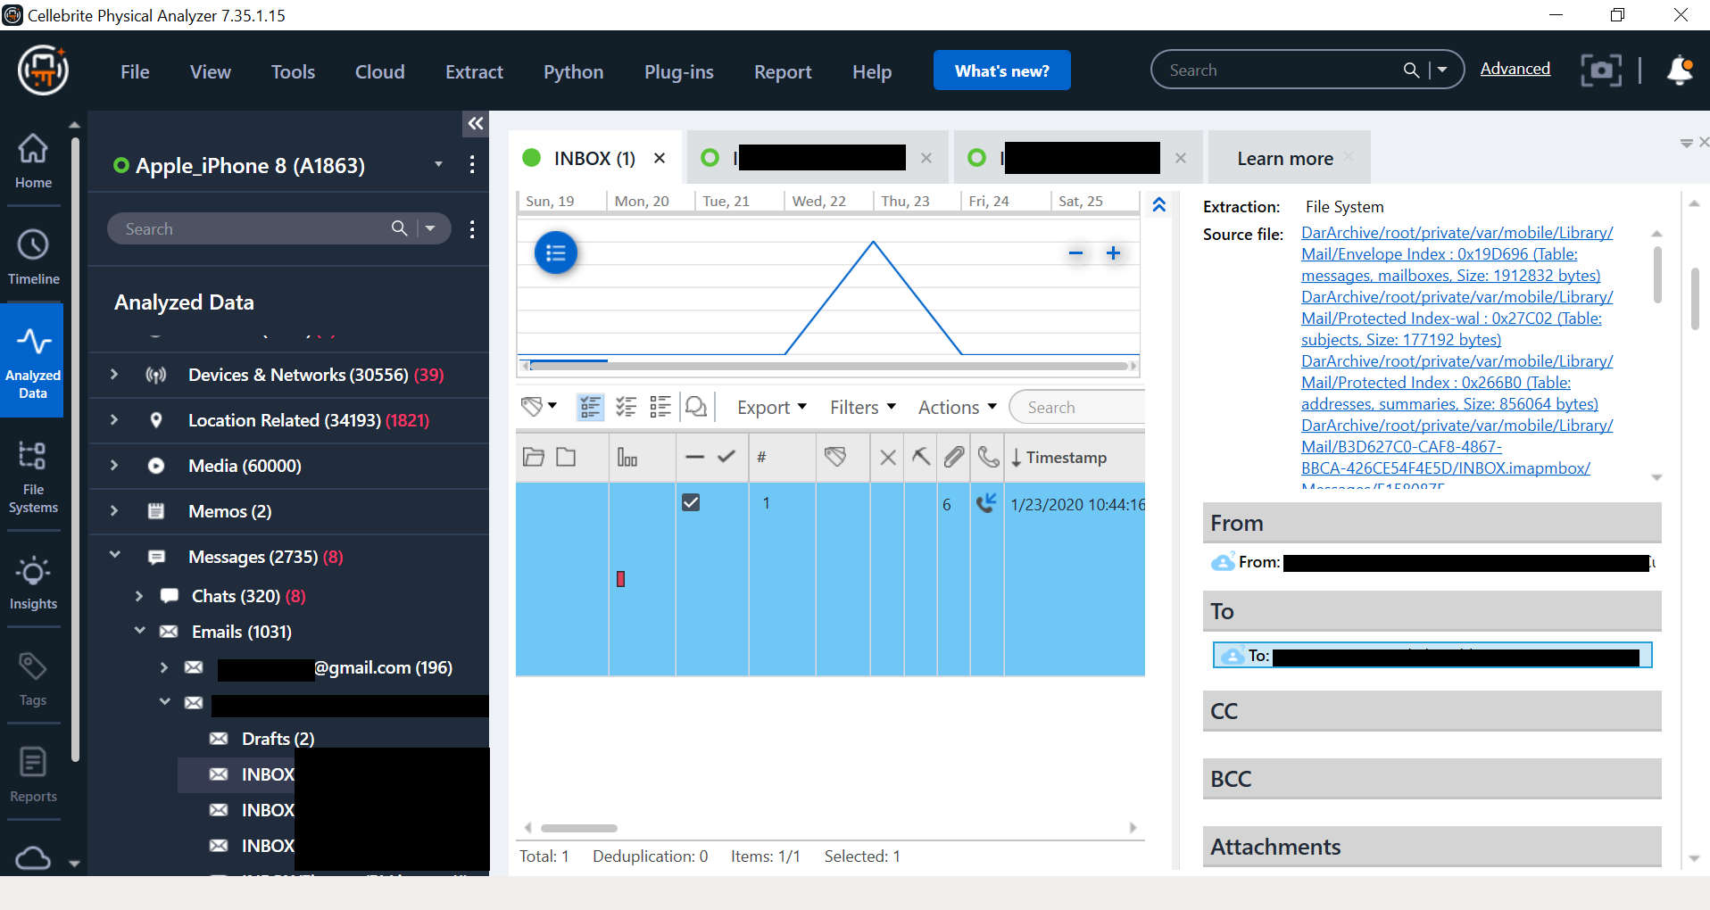Zoom in timeline with the plus icon

tap(1113, 253)
